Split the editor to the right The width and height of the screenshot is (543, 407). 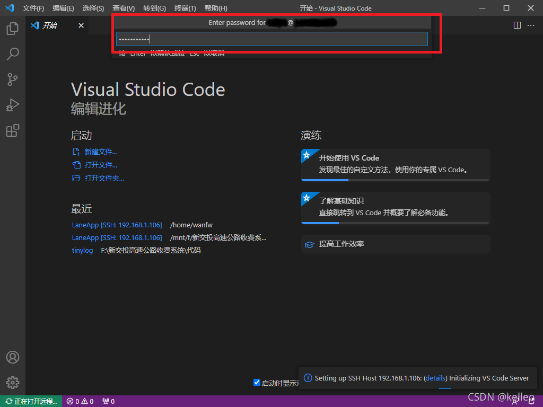(x=517, y=25)
